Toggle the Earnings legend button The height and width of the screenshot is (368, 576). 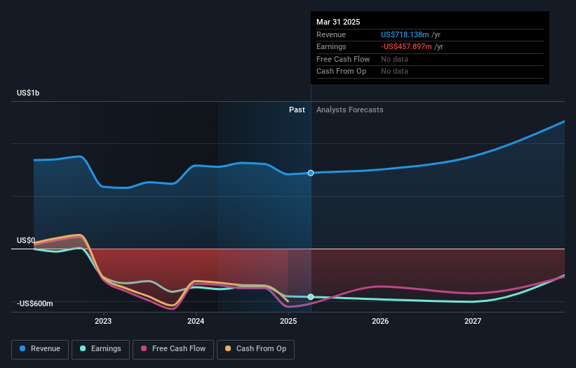[x=100, y=349]
